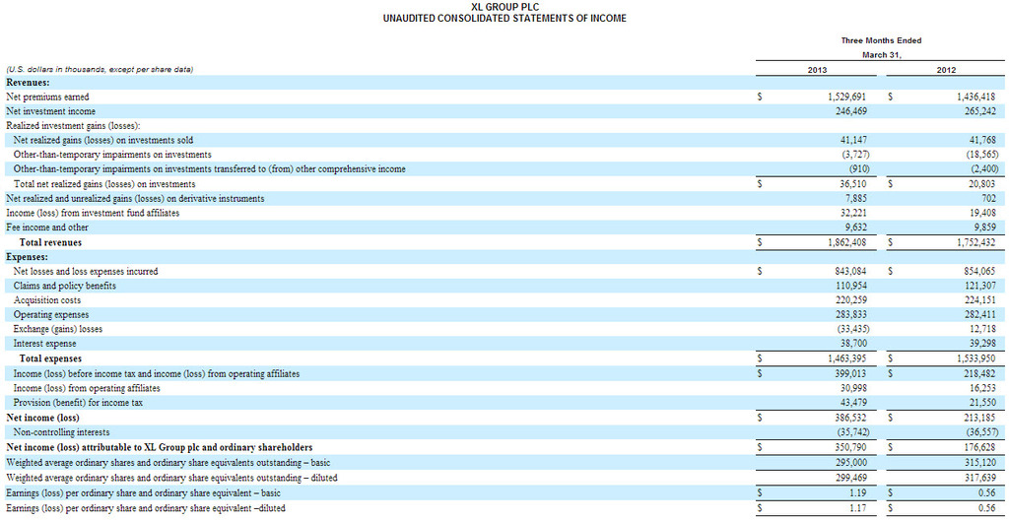Click the "Acquisition costs" label
This screenshot has height=521, width=1009.
[47, 300]
